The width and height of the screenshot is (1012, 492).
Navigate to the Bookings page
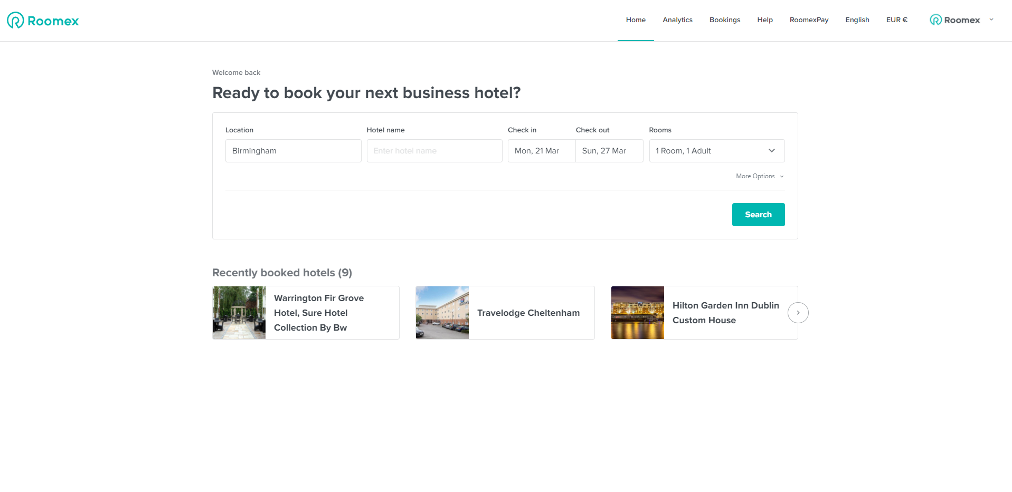(x=724, y=20)
